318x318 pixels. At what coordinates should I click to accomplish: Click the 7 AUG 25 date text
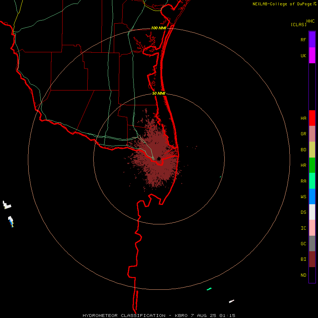point(204,316)
